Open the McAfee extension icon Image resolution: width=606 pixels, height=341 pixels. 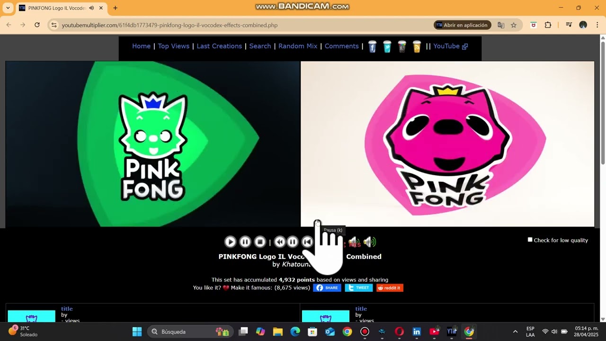tap(534, 25)
